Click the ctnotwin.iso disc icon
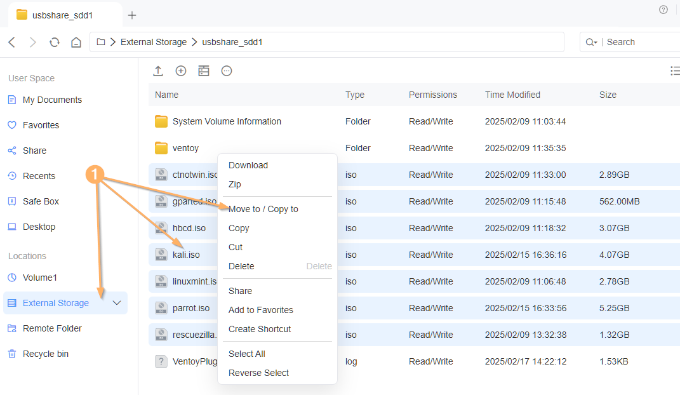 pos(161,175)
